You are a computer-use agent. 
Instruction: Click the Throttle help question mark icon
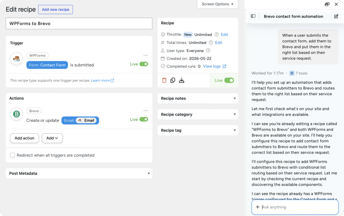point(217,35)
